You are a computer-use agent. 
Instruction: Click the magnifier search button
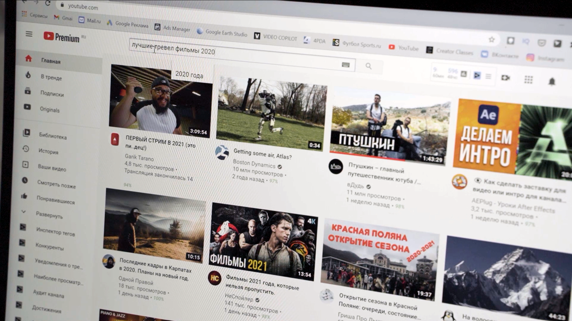click(x=368, y=66)
